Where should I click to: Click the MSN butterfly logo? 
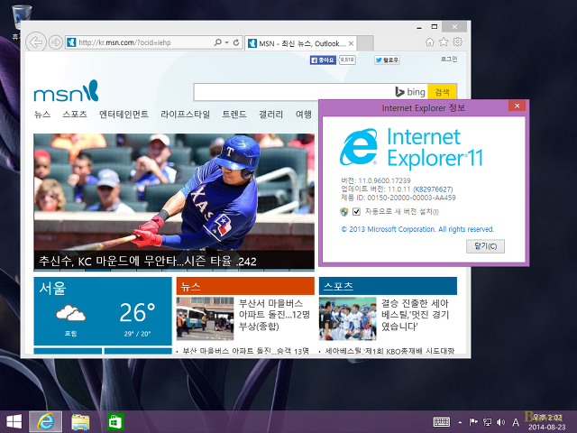(66, 91)
